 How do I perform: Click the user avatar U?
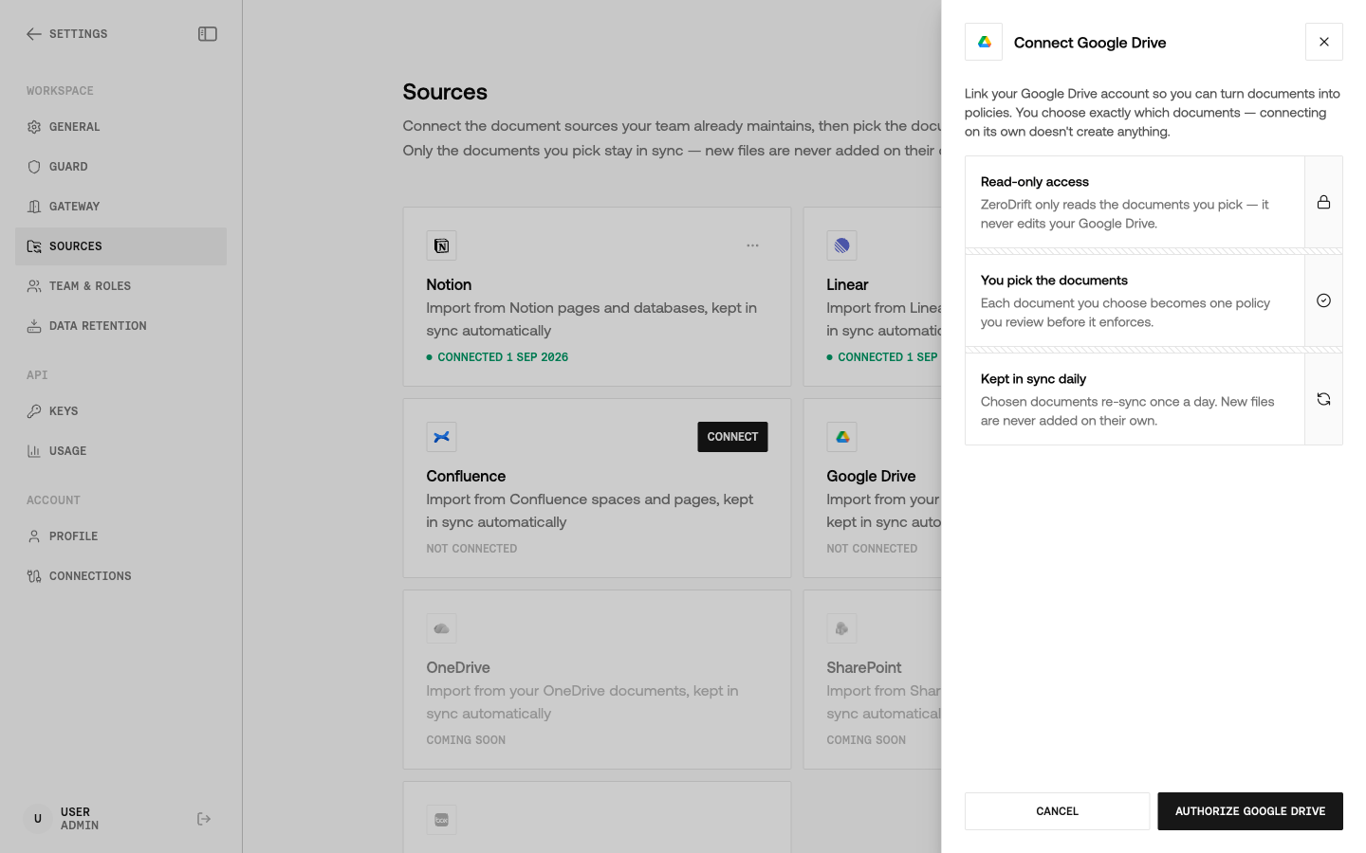pyautogui.click(x=38, y=819)
